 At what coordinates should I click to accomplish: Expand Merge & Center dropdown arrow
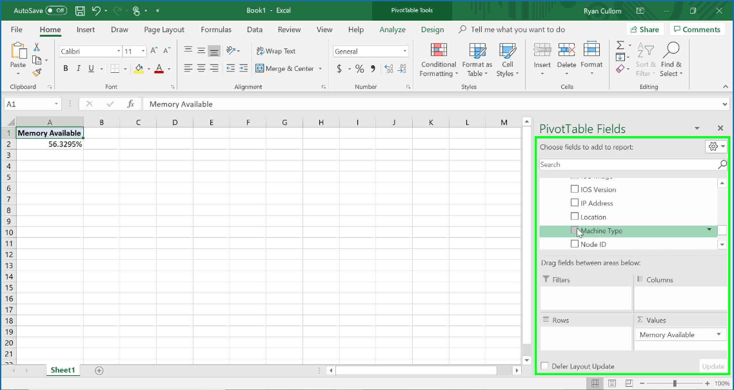pyautogui.click(x=320, y=69)
